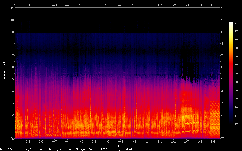The width and height of the screenshot is (242, 151).
Task: Click the 1 tick on the top time axis
Action: coord(147,5)
